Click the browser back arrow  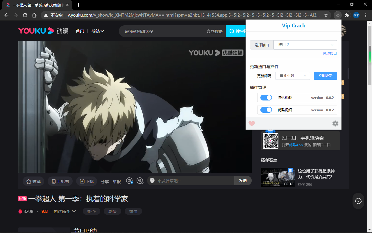pyautogui.click(x=6, y=15)
